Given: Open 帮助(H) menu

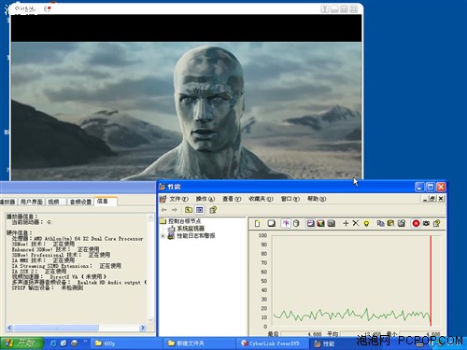Looking at the screenshot, I should [317, 199].
